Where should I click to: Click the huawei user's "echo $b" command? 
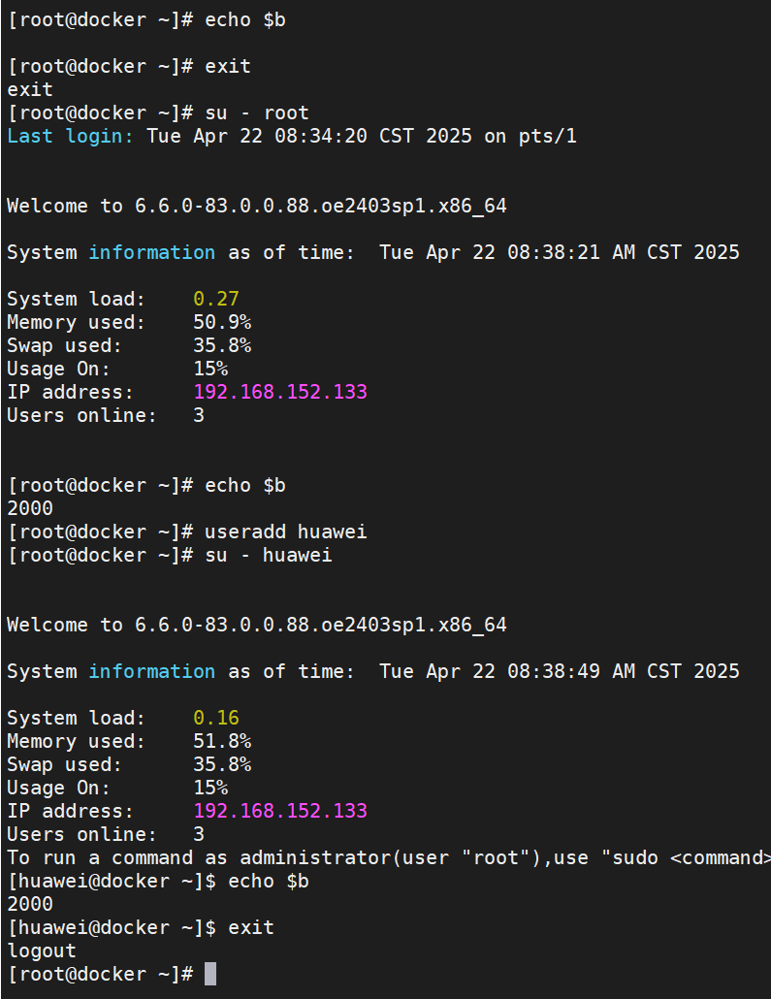click(268, 881)
